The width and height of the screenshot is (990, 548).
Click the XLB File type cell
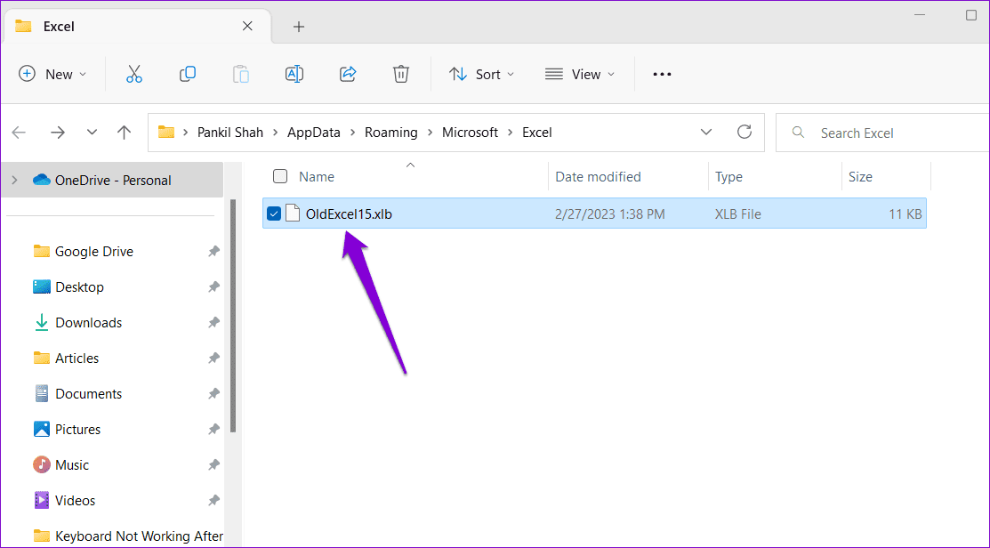[x=738, y=214]
